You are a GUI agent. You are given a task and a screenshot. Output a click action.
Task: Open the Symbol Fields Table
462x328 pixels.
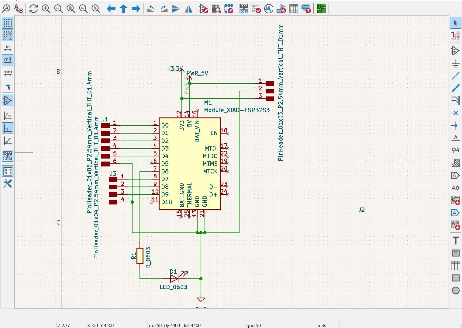(294, 9)
